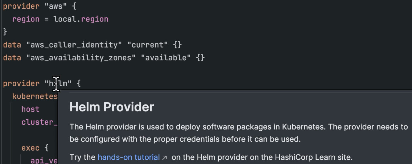
Task: Click the external link arrow after tutorial
Action: coord(165,158)
